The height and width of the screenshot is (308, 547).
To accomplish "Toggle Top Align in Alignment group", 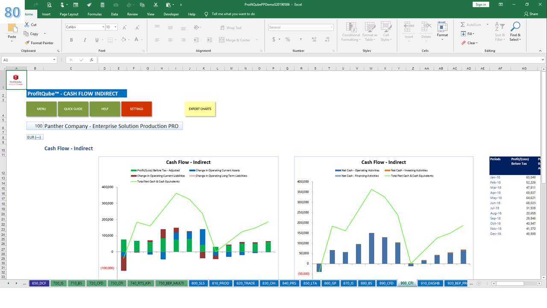I will (157, 27).
